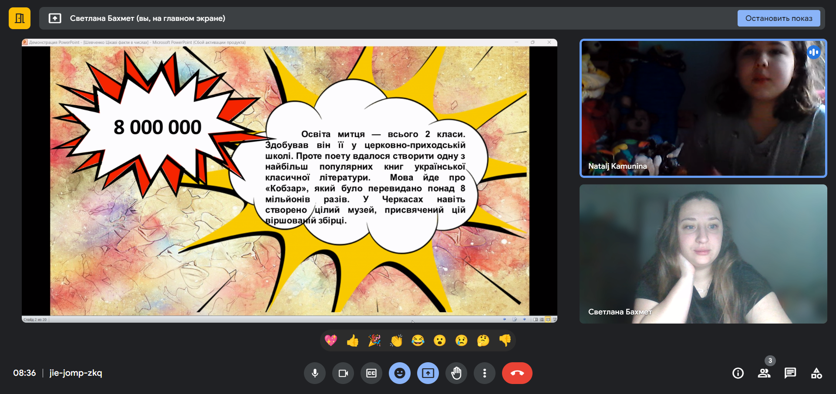Send the thumbs up reaction
Screen dimensions: 836x394
pyautogui.click(x=353, y=341)
